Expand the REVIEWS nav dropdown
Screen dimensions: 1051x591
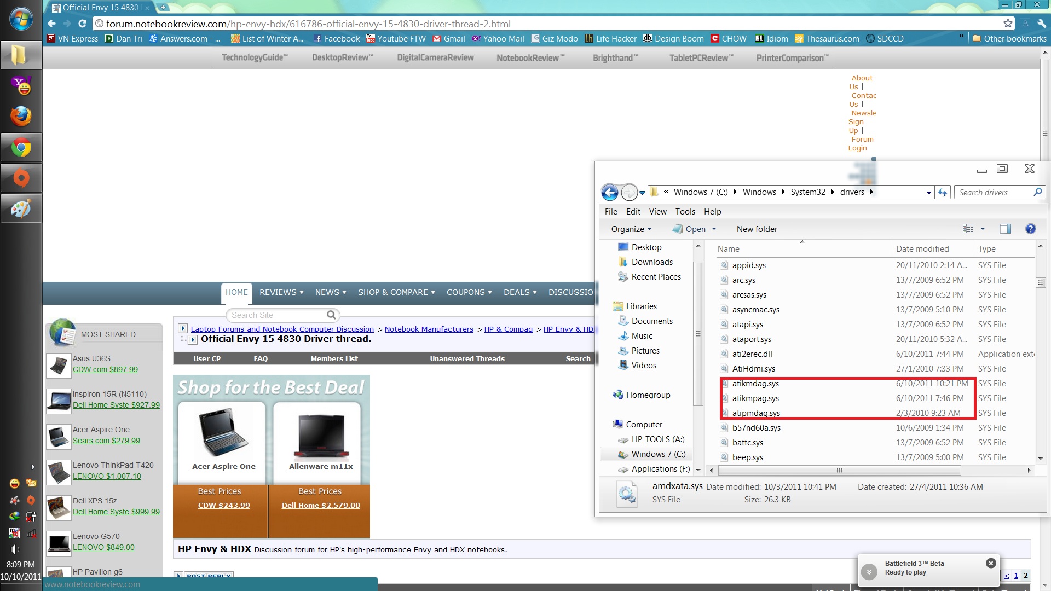[281, 292]
